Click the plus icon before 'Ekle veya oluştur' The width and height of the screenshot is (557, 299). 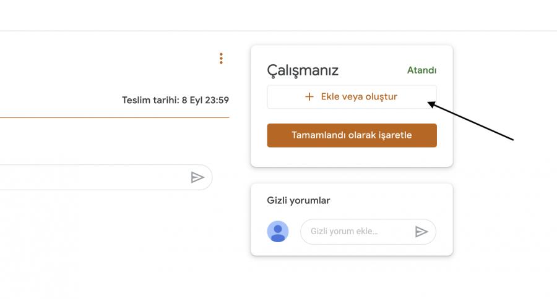coord(309,97)
